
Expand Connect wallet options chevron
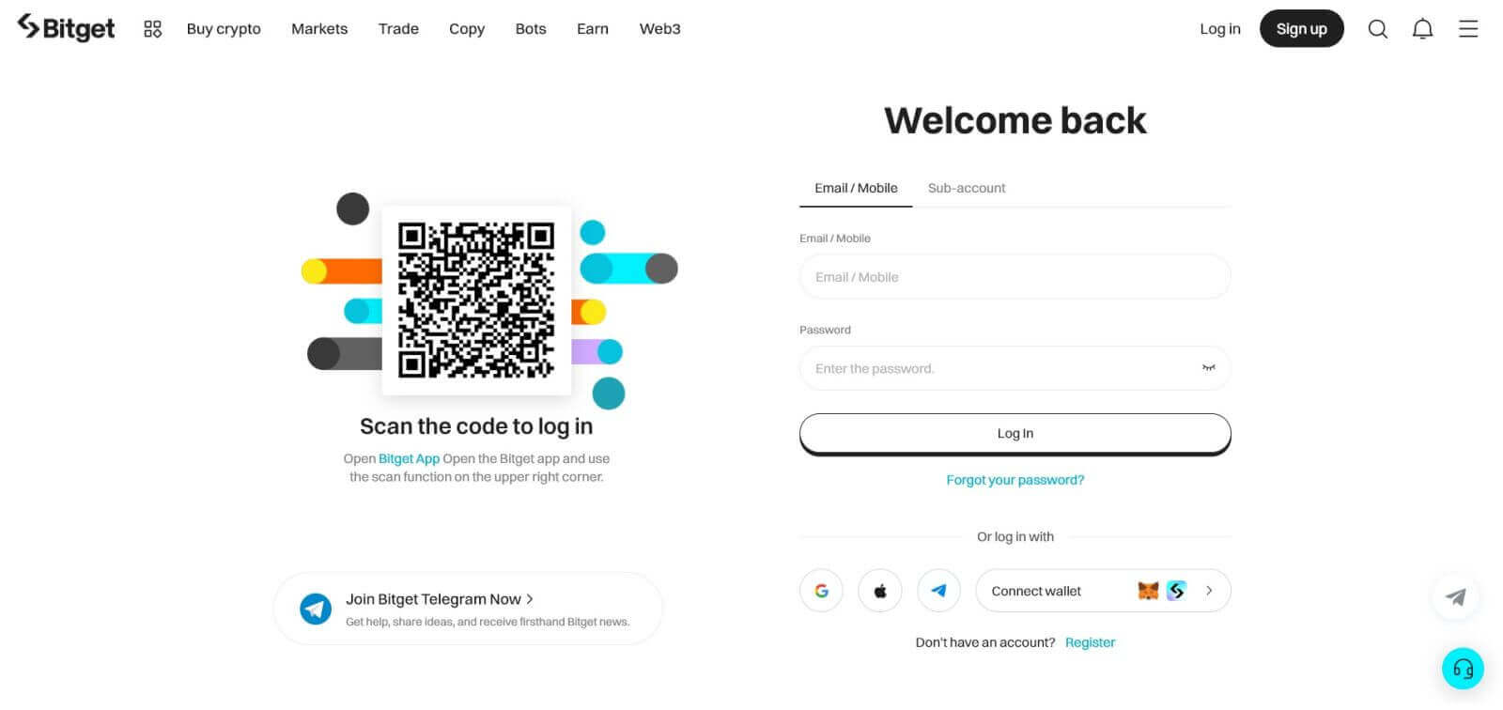[1209, 591]
